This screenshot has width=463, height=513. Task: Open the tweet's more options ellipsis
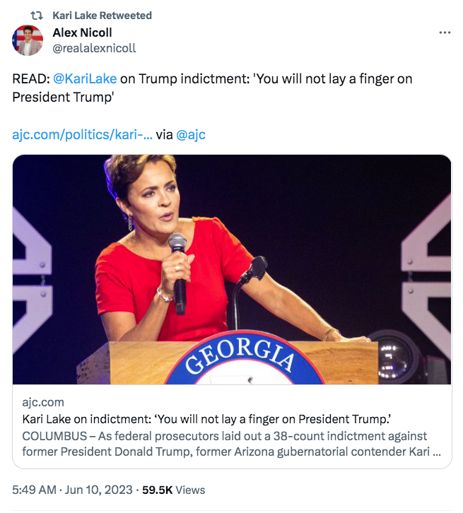[445, 33]
